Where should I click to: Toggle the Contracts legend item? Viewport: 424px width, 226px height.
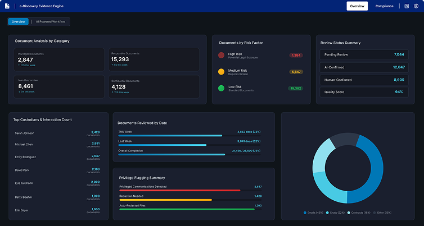coord(358,213)
